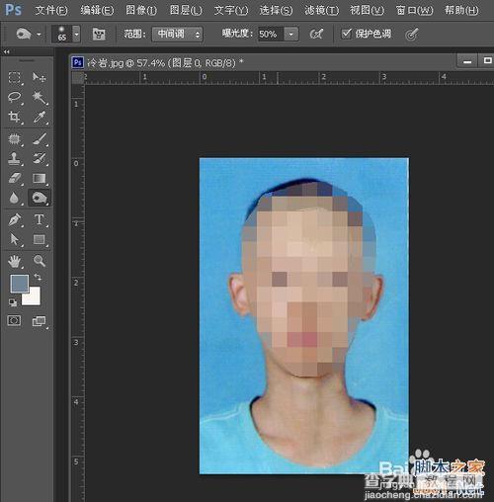The image size is (494, 502).
Task: Collapse the toolbox with double arrows
Action: (x=7, y=51)
